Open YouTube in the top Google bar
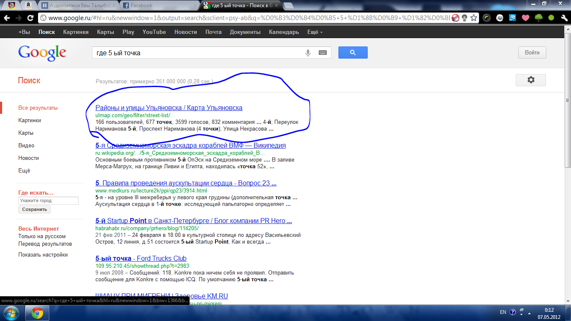The width and height of the screenshot is (571, 321). (154, 32)
